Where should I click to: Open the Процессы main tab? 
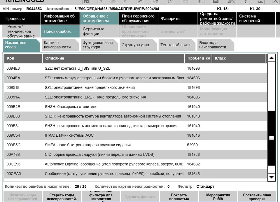click(20, 18)
